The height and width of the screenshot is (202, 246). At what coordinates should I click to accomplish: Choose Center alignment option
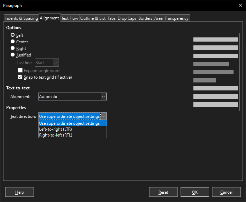click(13, 42)
